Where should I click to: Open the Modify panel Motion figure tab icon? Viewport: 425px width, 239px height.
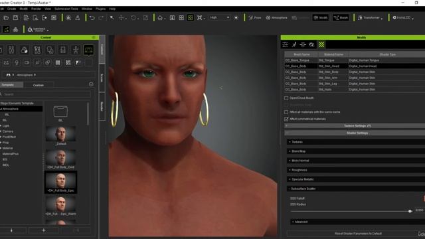(x=294, y=44)
